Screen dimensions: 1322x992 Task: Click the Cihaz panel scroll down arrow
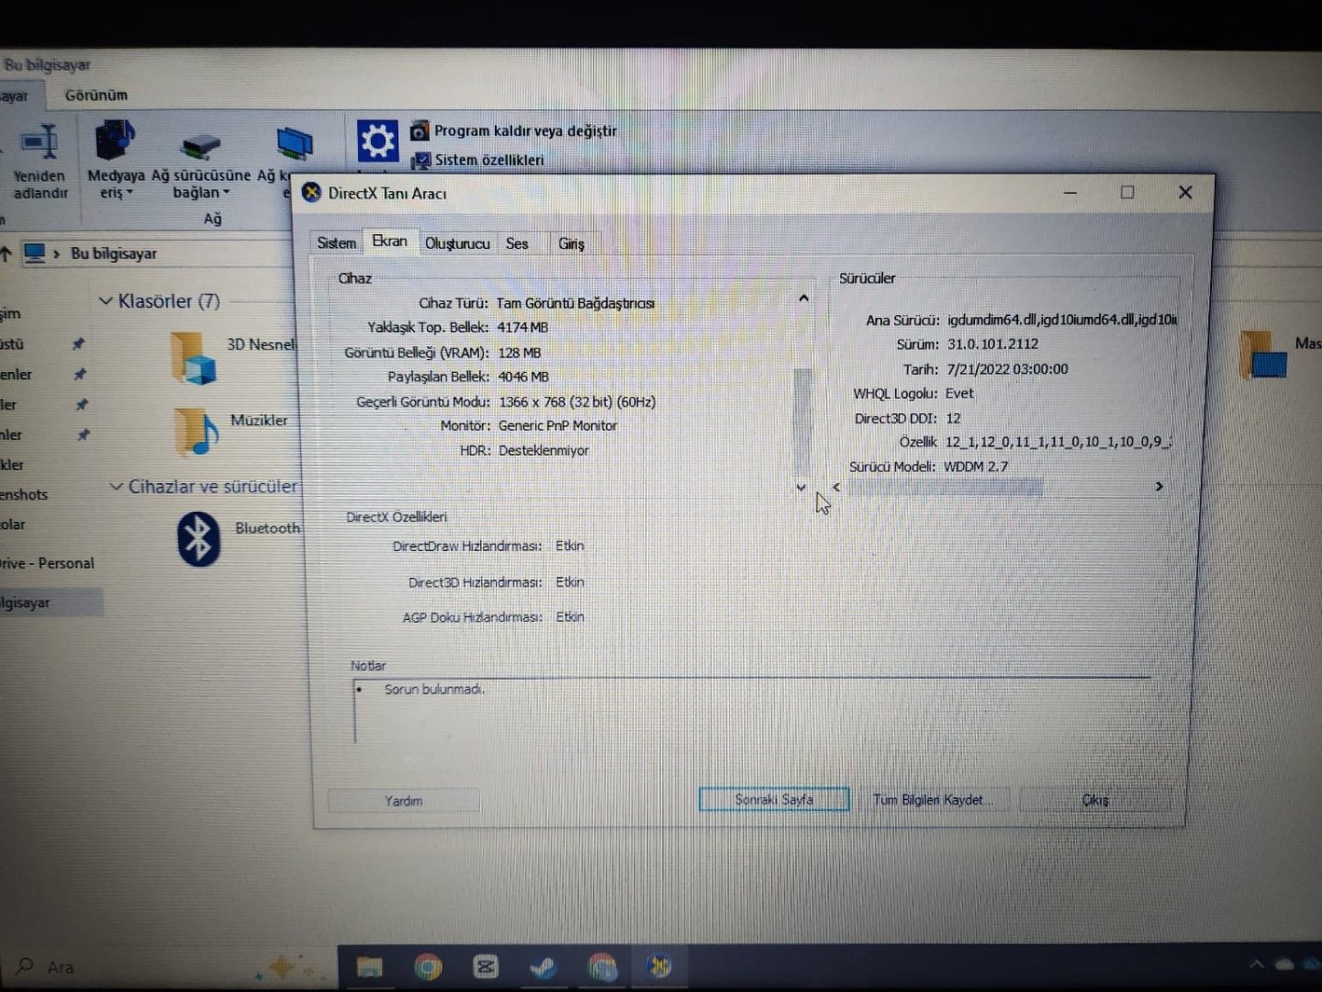coord(801,487)
